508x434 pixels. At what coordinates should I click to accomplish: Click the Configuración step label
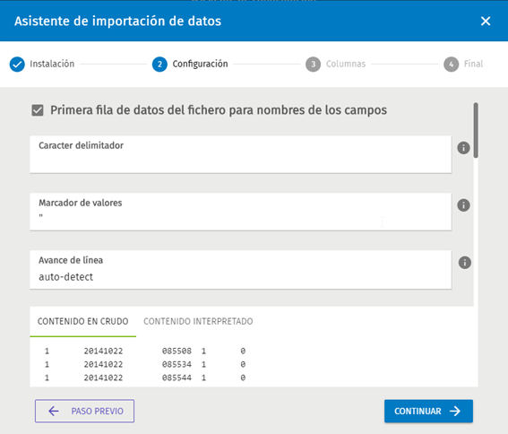200,64
